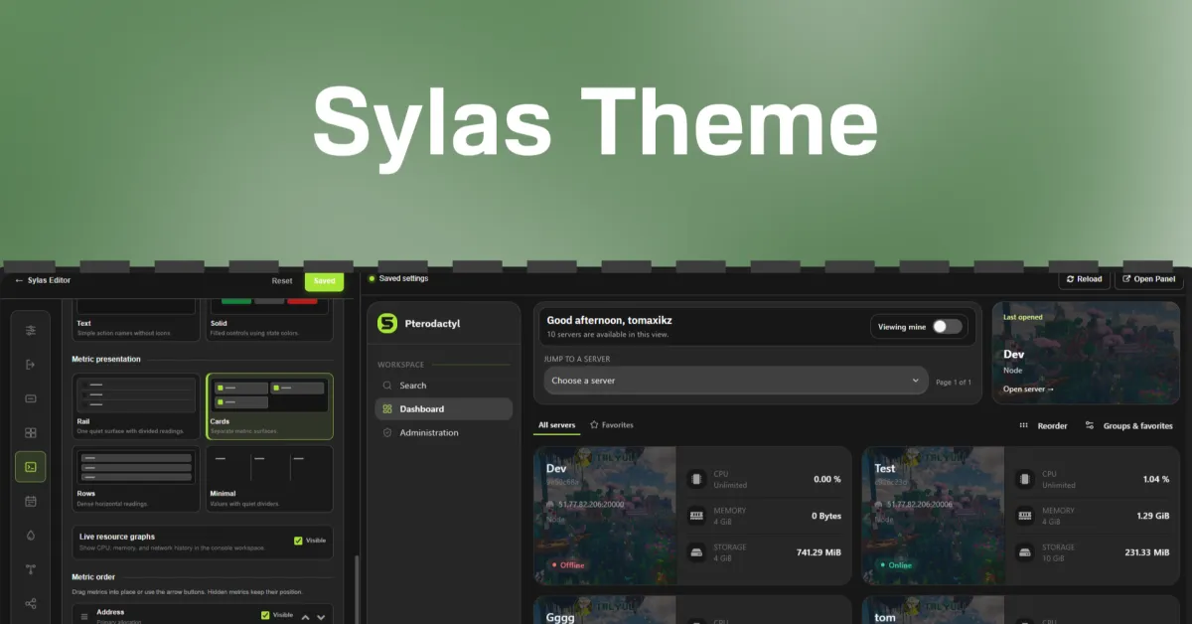Image resolution: width=1192 pixels, height=624 pixels.
Task: Open the Dev server card thumbnail
Action: pos(605,516)
